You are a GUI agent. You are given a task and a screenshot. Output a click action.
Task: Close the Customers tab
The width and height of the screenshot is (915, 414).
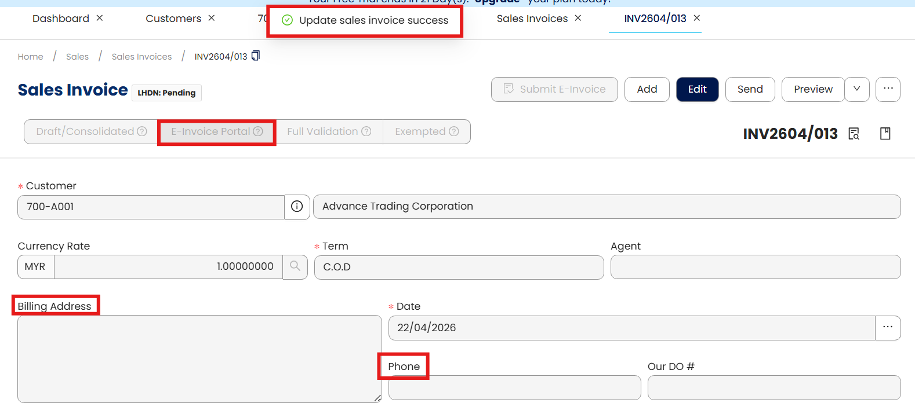coord(212,18)
